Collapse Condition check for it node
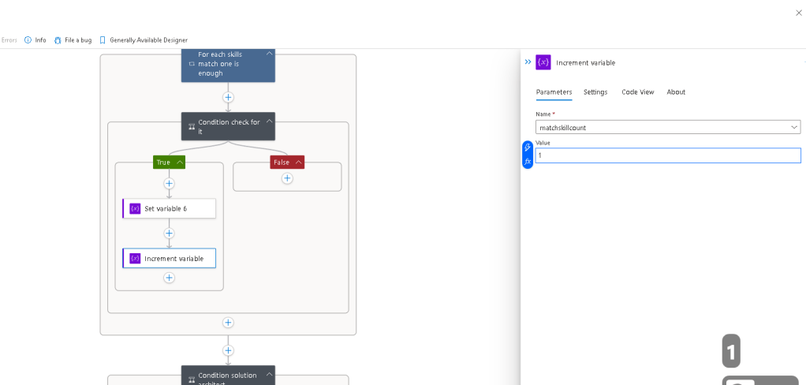 (269, 121)
